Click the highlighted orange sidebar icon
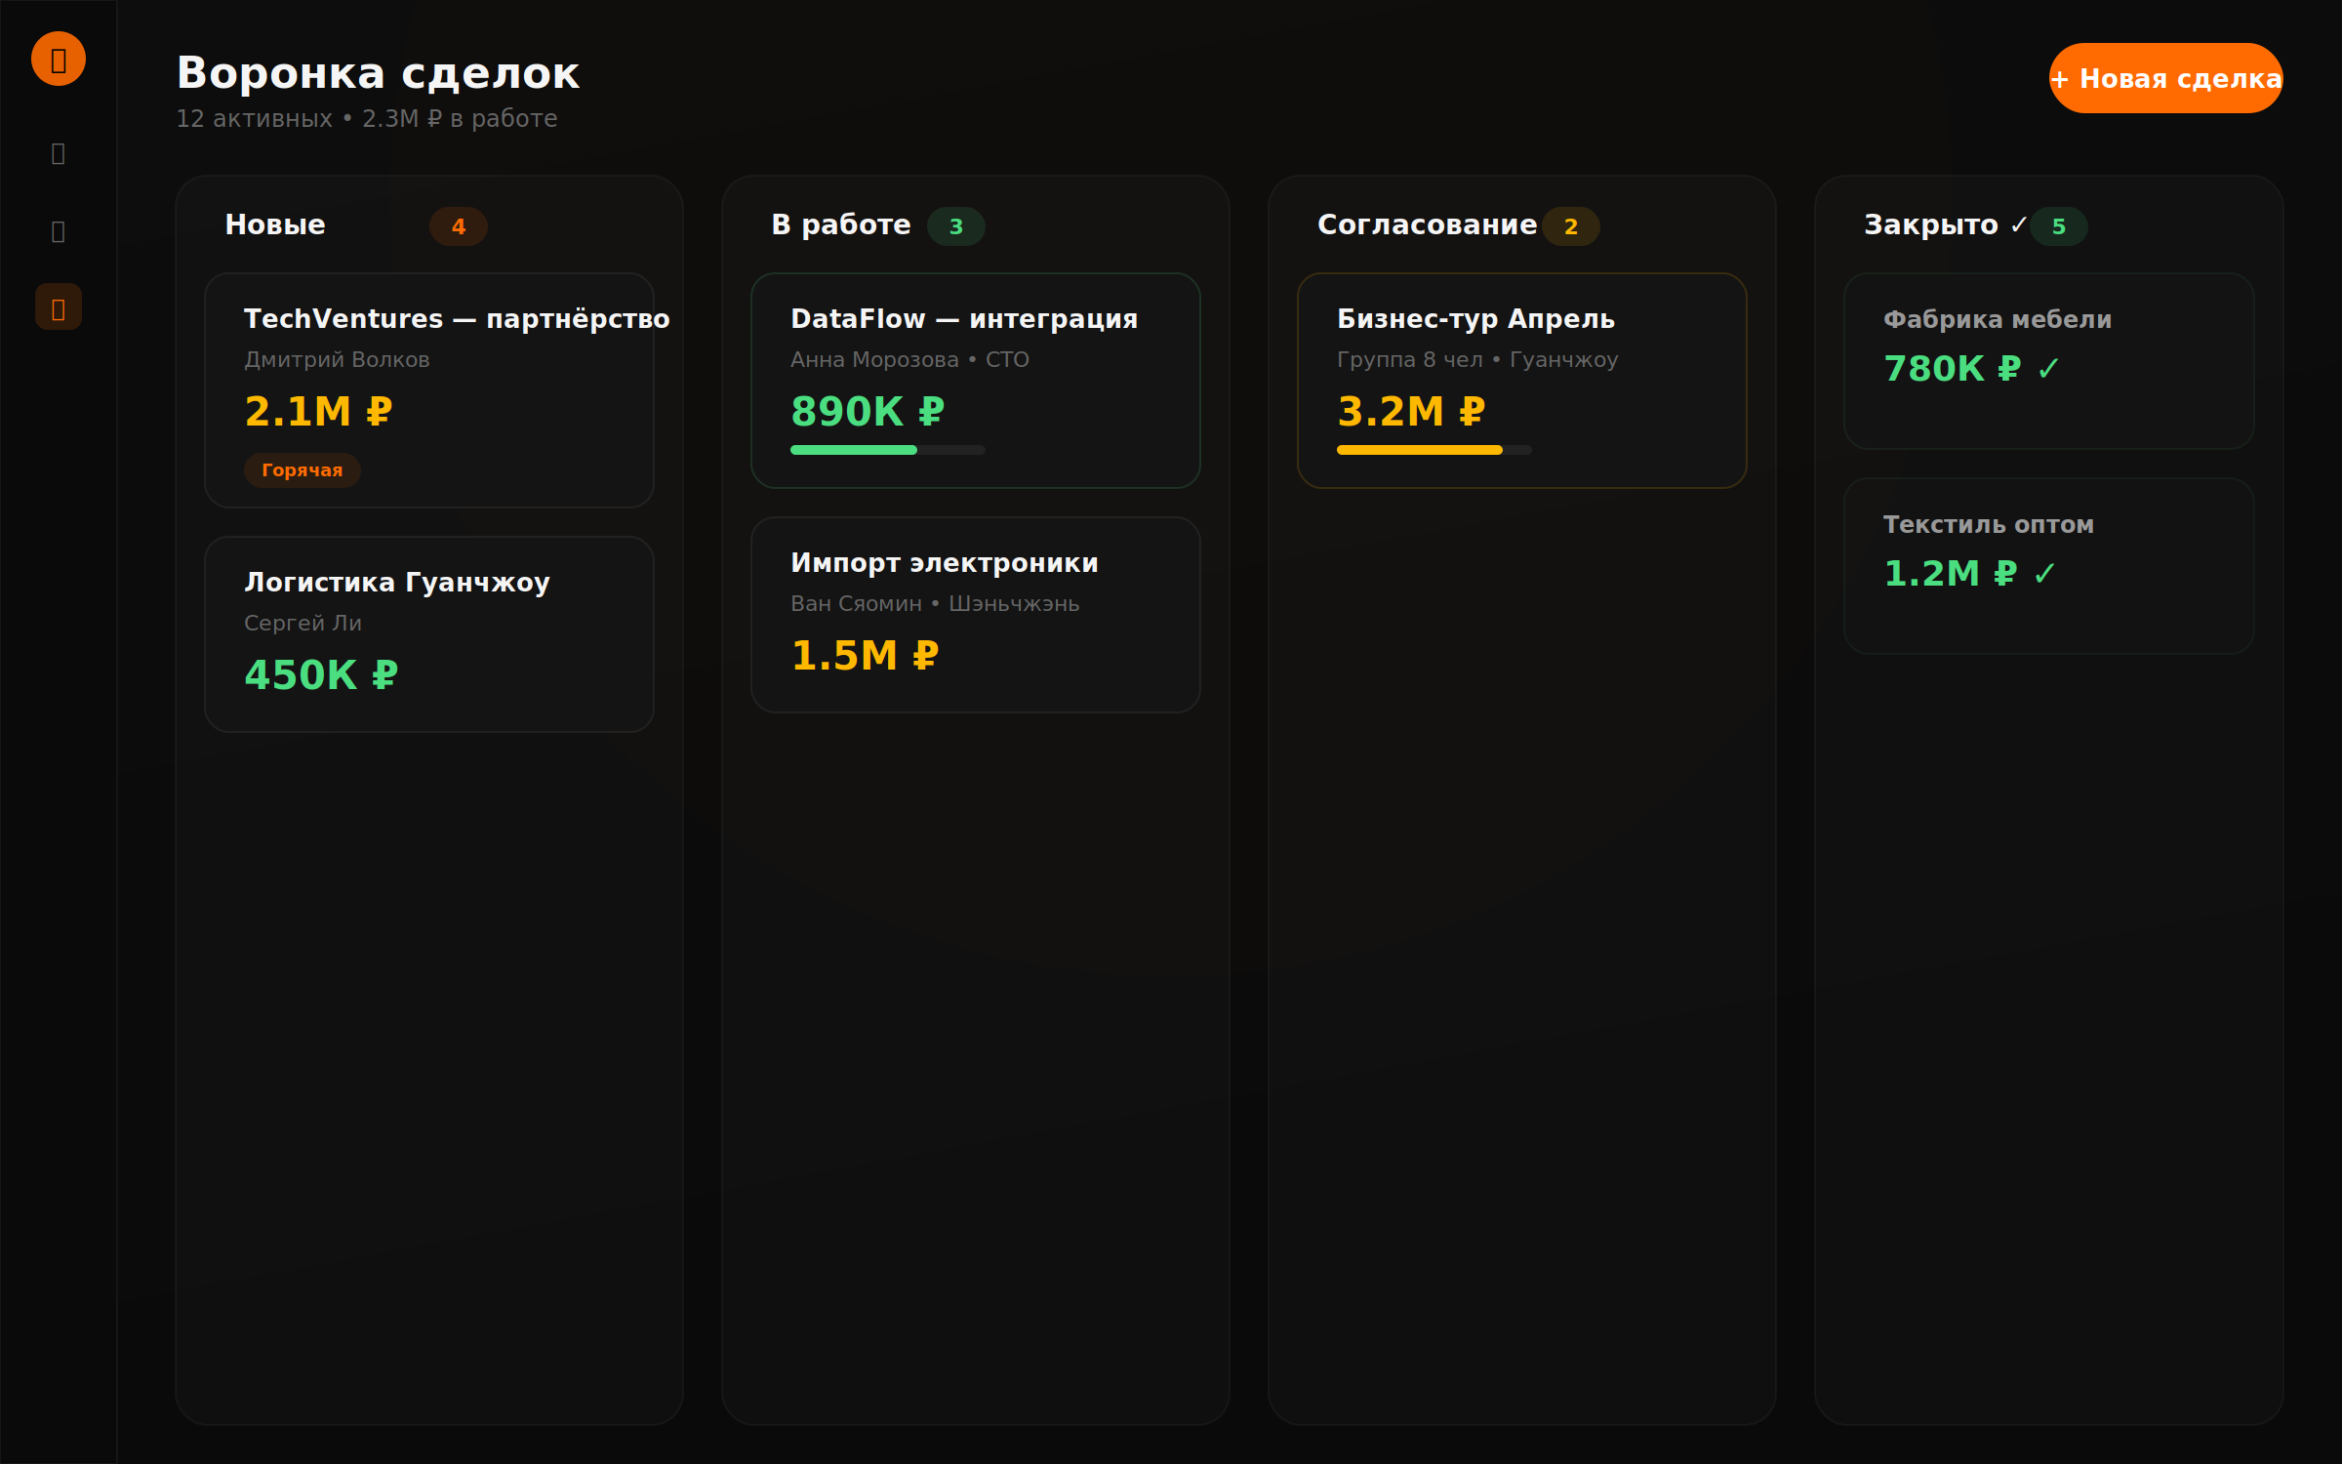Image resolution: width=2342 pixels, height=1464 pixels. (x=59, y=307)
